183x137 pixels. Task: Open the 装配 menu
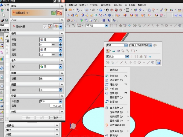[x=73, y=5]
